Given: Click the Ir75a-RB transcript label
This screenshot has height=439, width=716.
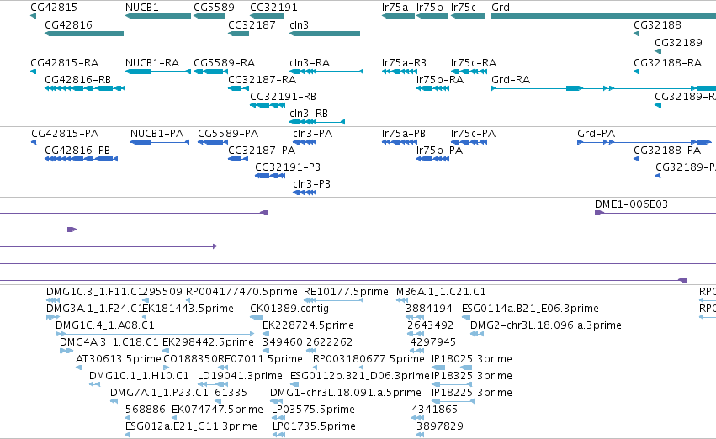Looking at the screenshot, I should click(404, 62).
